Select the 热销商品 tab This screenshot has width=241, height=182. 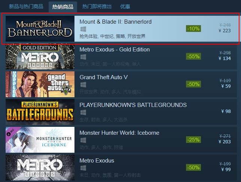pos(63,7)
